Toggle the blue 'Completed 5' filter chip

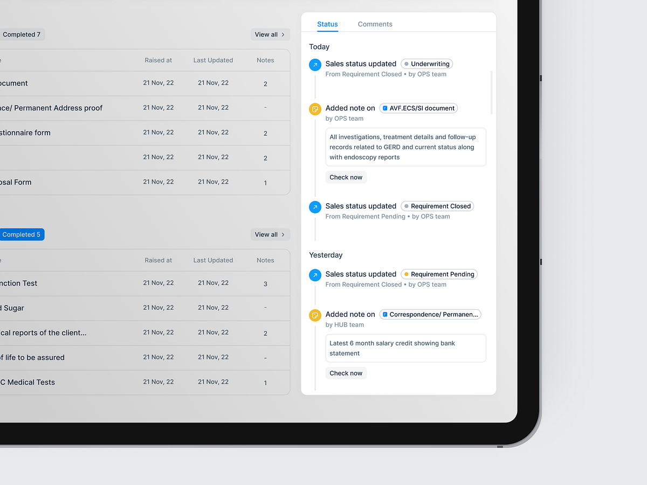20,234
